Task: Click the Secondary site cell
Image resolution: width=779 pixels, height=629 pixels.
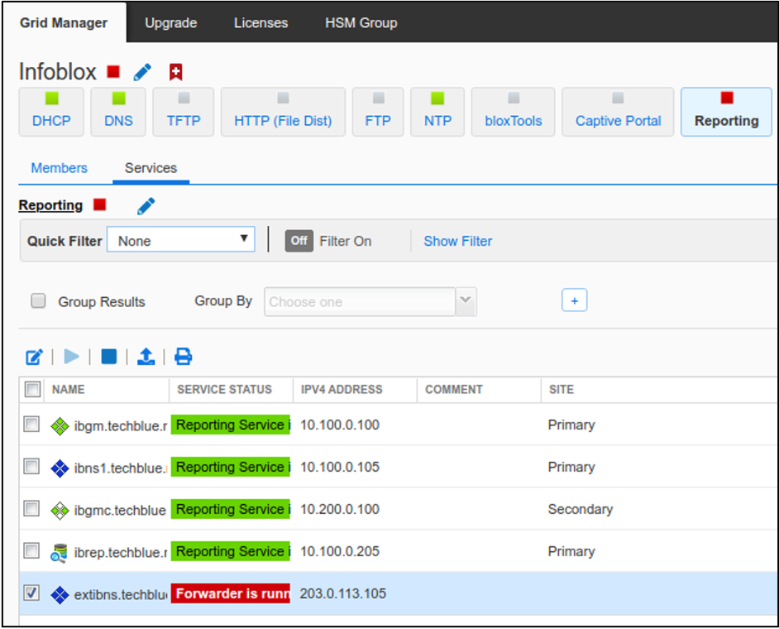Action: click(x=581, y=509)
